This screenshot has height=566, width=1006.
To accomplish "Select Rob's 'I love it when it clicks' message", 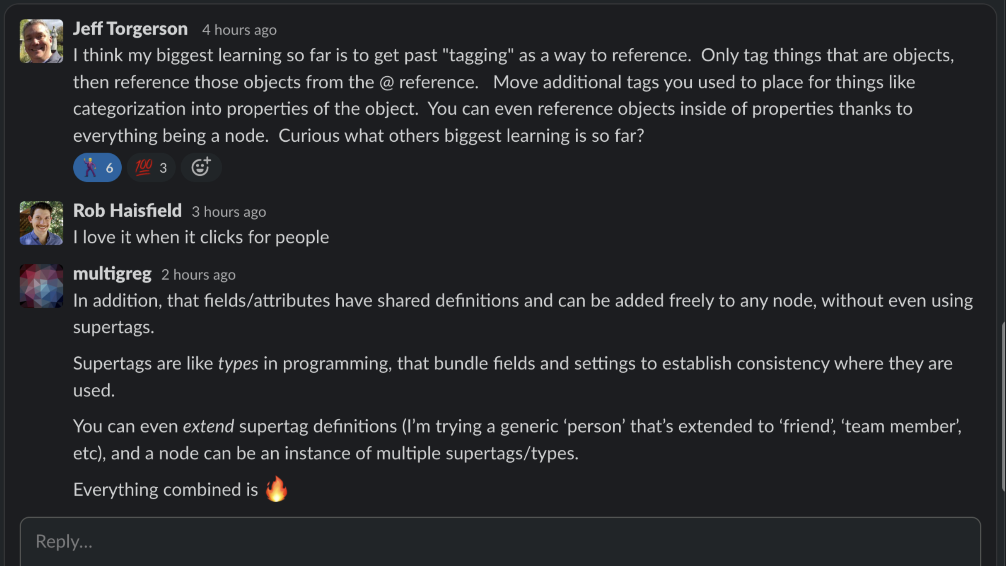I will tap(201, 237).
